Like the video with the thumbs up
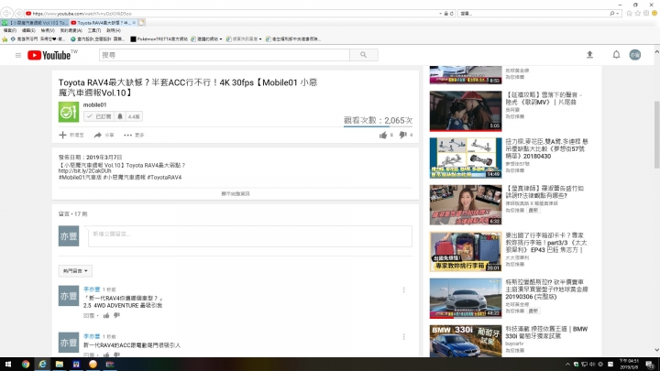660x371 pixels. point(383,135)
